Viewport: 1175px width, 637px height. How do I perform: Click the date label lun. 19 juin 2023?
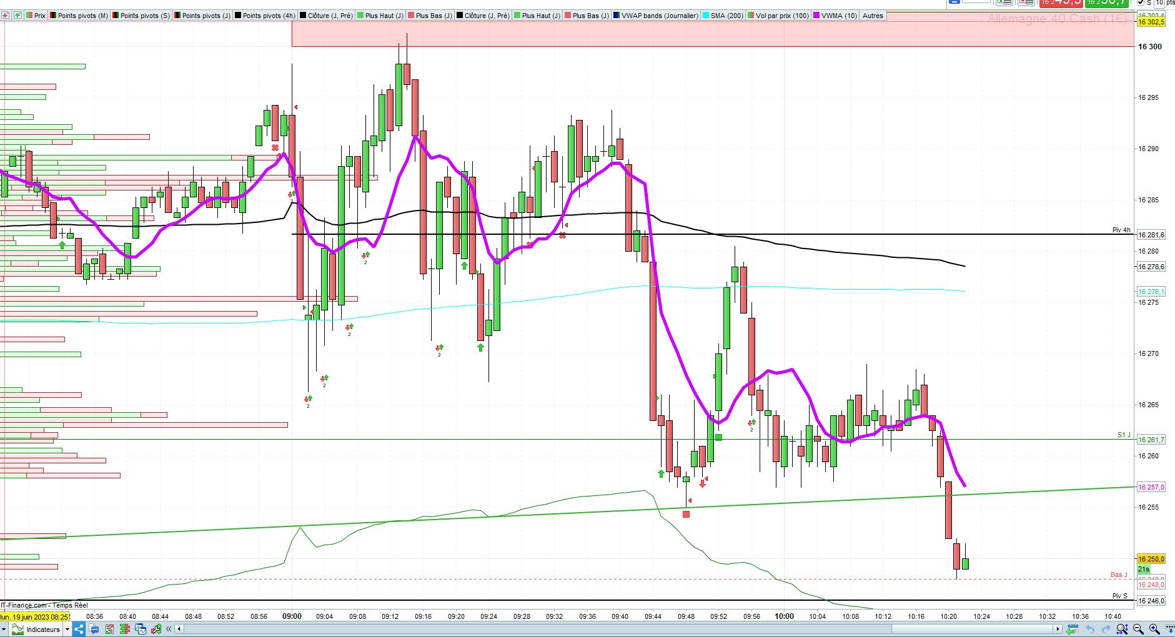34,617
